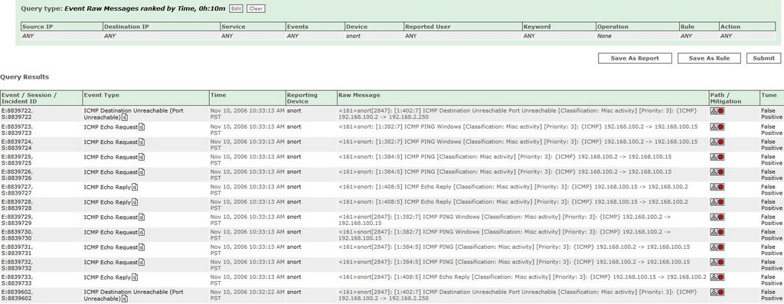This screenshot has height=304, width=784.
Task: Click Save As Report button
Action: (635, 58)
